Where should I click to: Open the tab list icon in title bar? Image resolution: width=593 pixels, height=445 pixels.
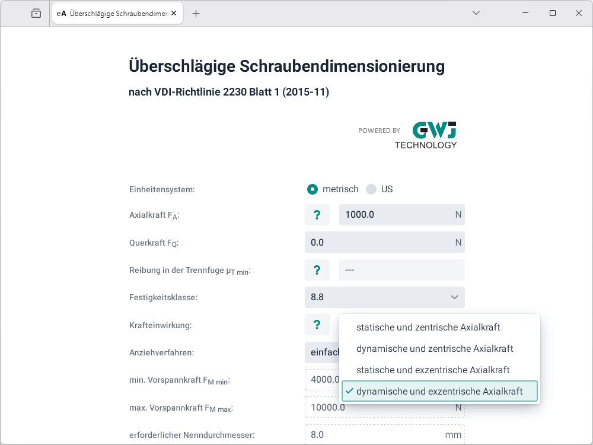[x=36, y=13]
